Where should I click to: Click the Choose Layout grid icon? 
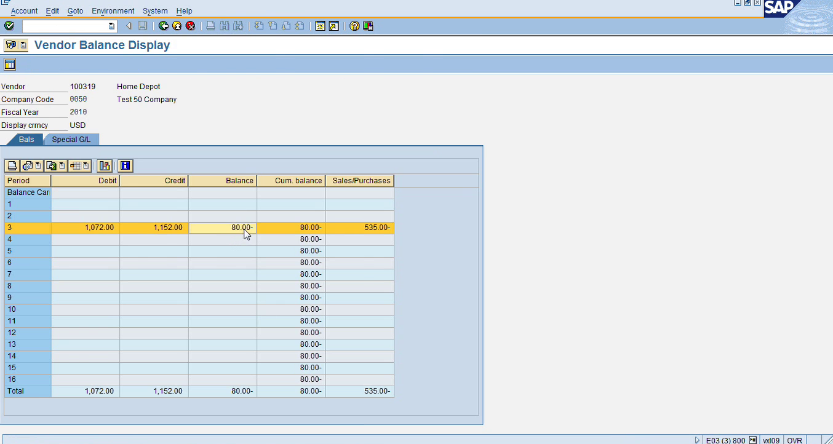coord(76,165)
